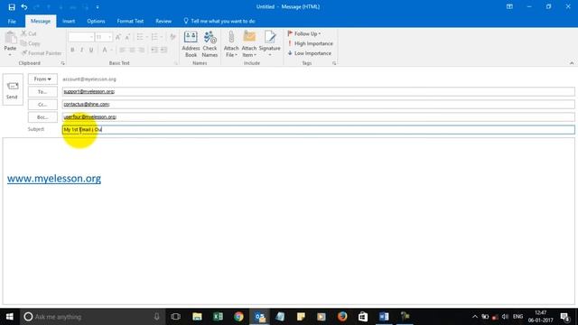Click the Cc recipient field
This screenshot has width=578, height=325.
[318, 105]
